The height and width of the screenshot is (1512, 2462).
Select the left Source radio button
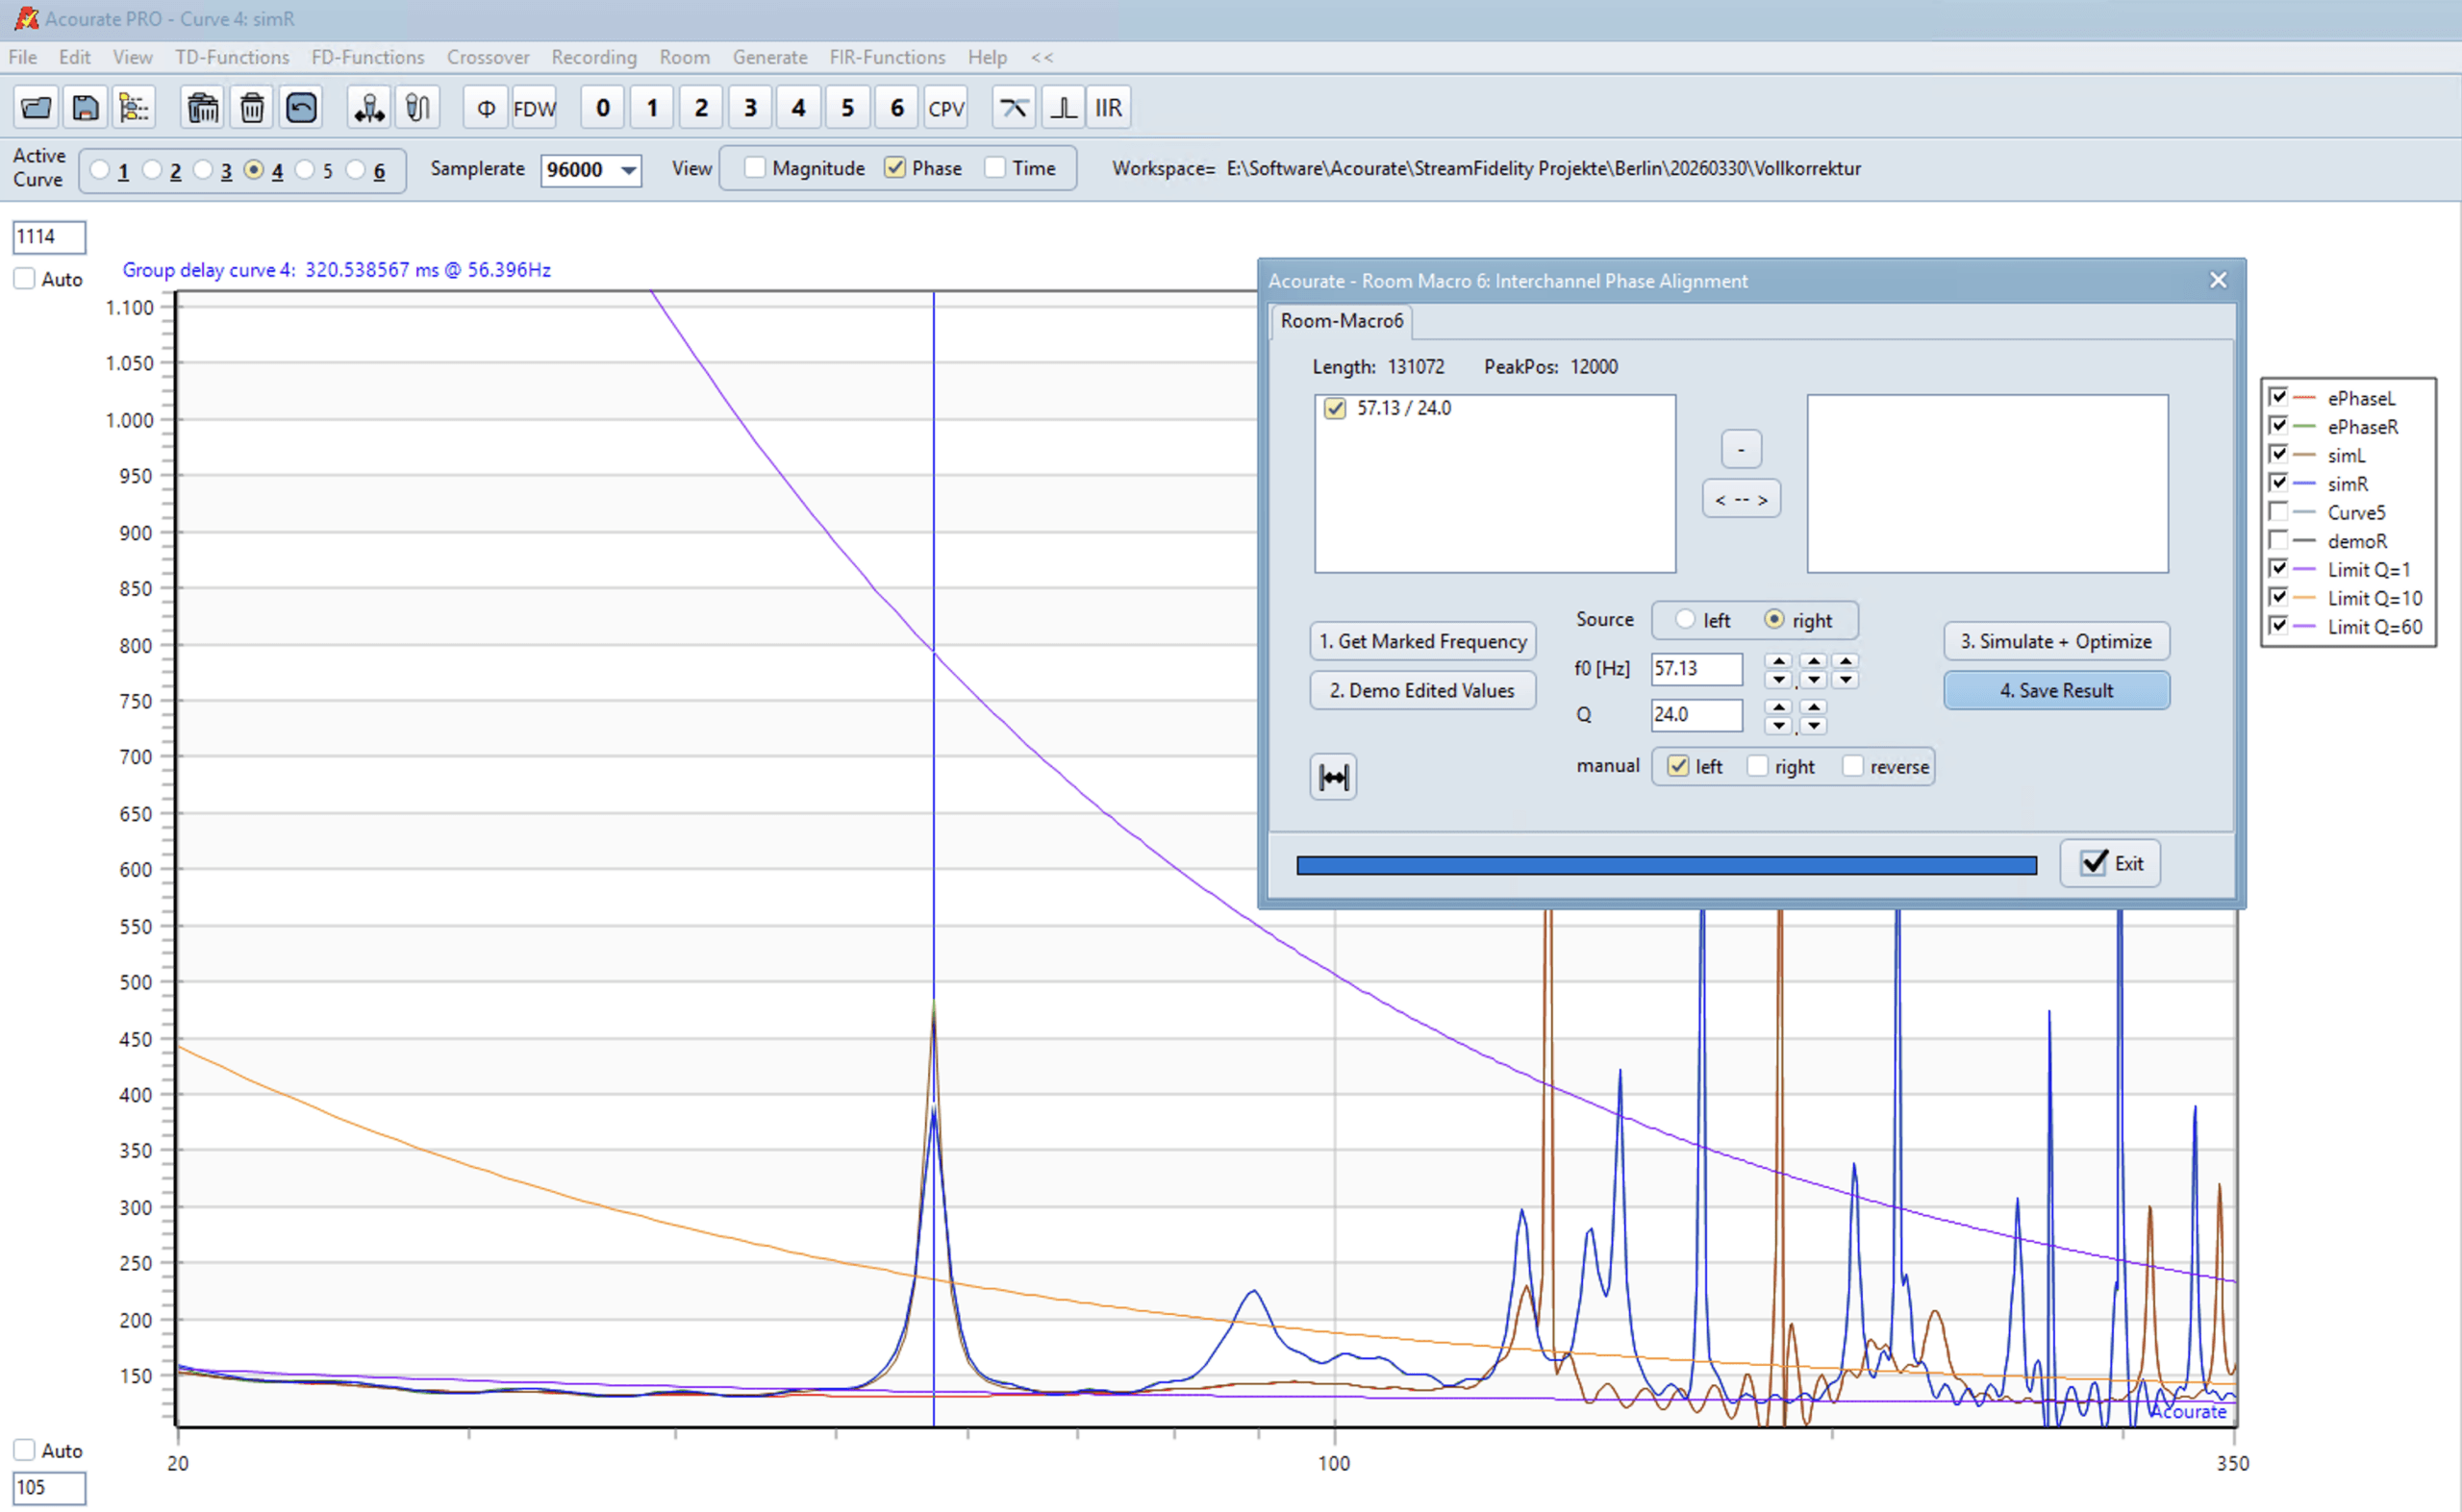click(x=1686, y=620)
